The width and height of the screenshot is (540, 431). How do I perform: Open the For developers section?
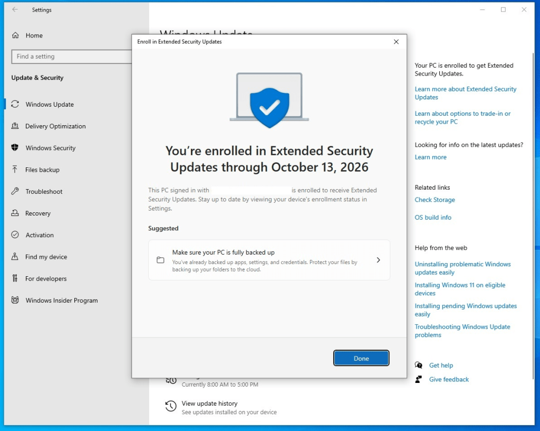click(46, 278)
